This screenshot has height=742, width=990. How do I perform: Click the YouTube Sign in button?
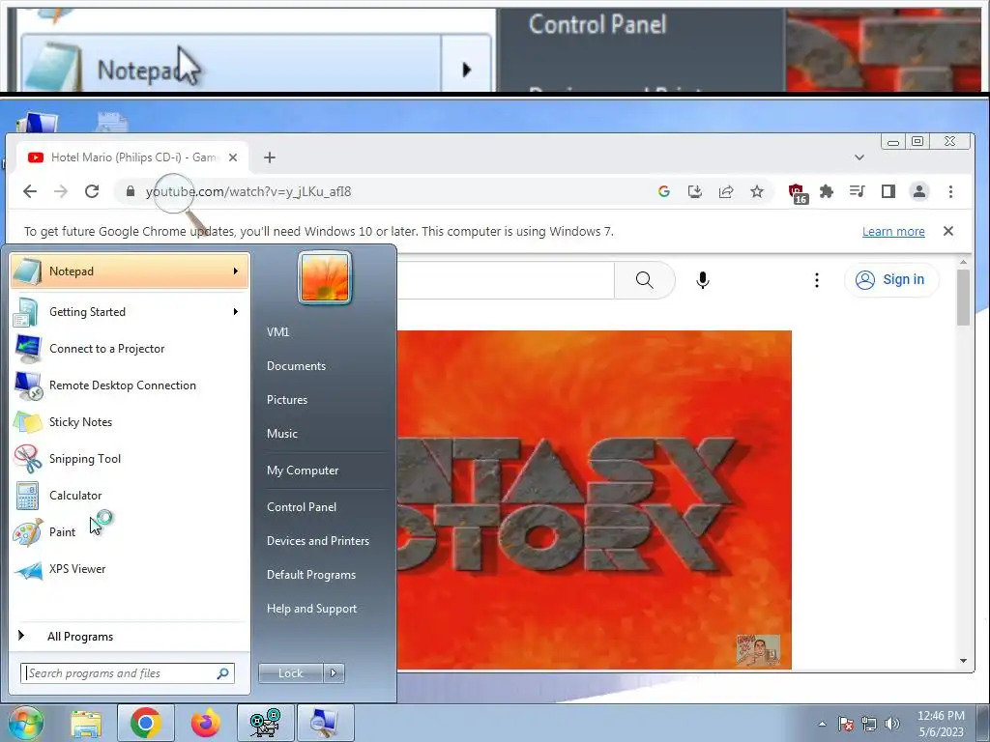click(891, 279)
